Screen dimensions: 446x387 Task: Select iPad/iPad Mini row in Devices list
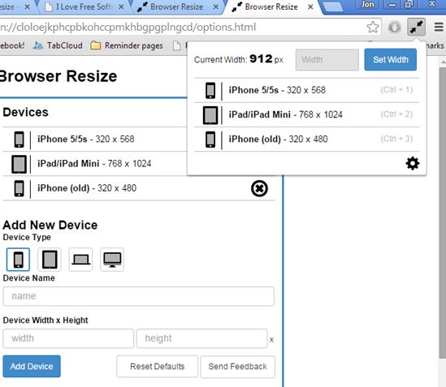(x=94, y=164)
